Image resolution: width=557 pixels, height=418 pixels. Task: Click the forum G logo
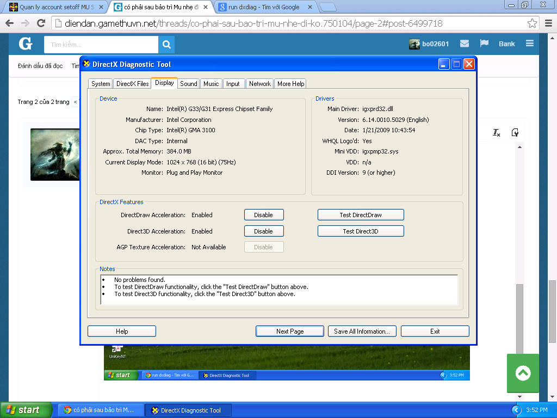pyautogui.click(x=26, y=44)
